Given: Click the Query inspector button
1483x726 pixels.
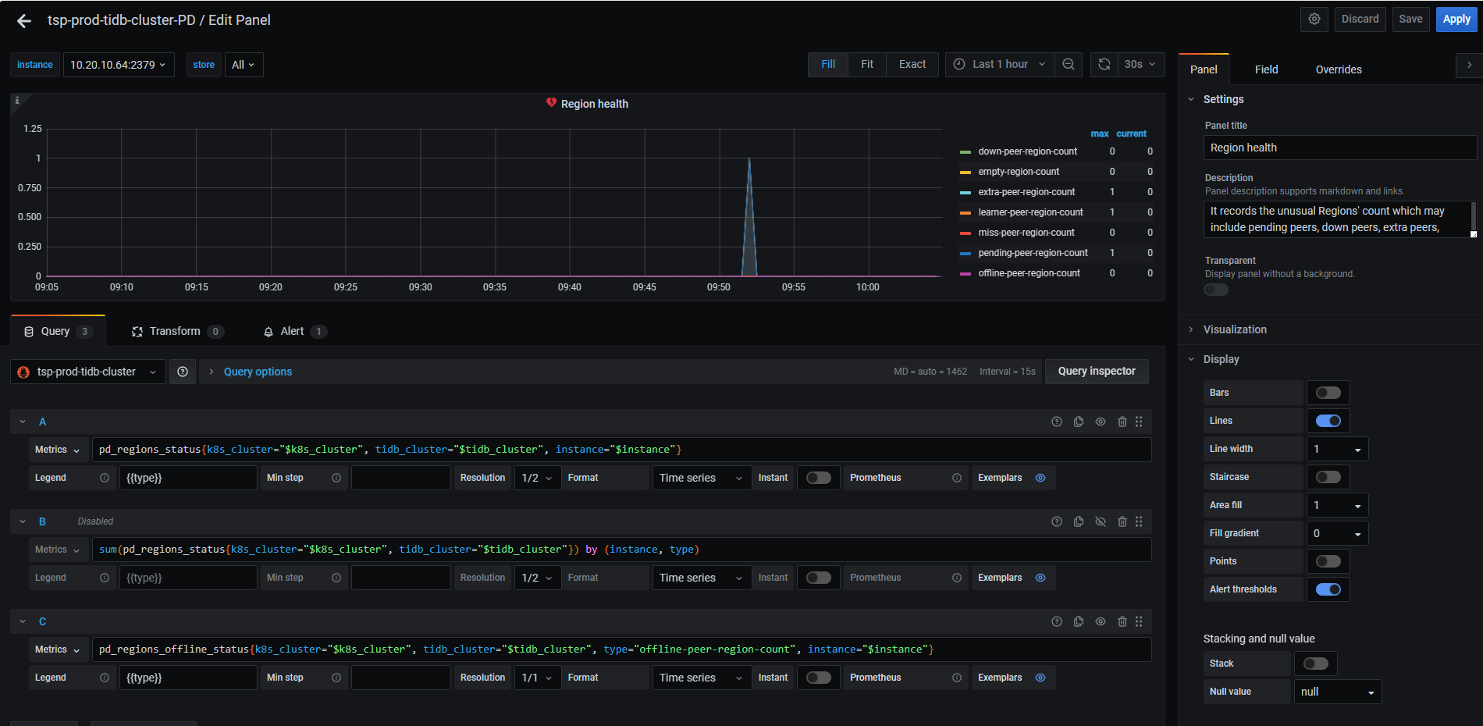Looking at the screenshot, I should tap(1097, 372).
